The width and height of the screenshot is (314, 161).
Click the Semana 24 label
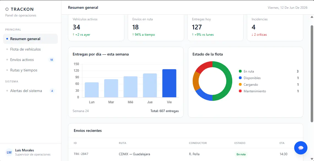[x=81, y=111]
